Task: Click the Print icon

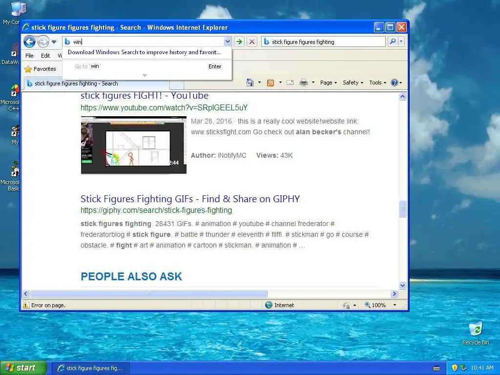Action: [304, 83]
